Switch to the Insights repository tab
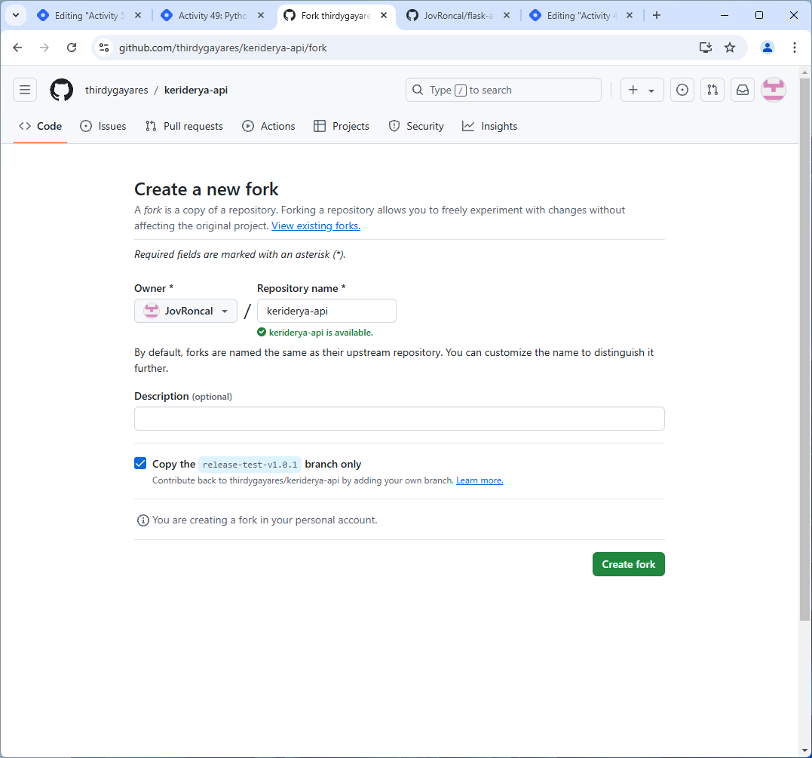Screen dimensions: 812x758 click(489, 126)
